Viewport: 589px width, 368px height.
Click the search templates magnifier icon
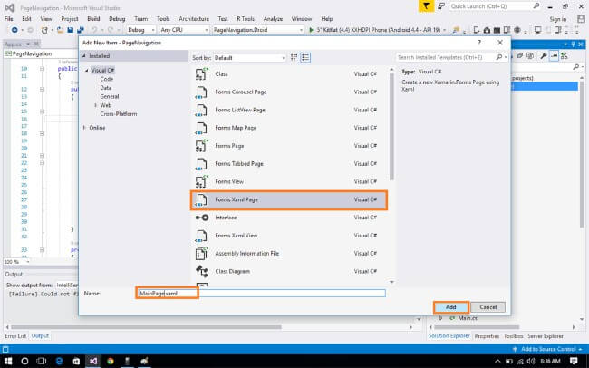click(x=499, y=57)
